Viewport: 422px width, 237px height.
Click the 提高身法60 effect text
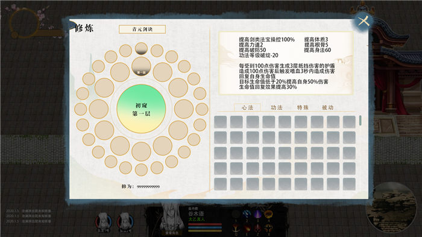tap(318, 50)
